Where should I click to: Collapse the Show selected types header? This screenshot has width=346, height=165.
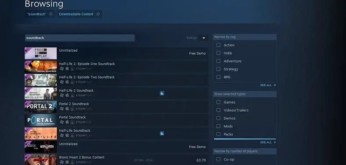(245, 94)
